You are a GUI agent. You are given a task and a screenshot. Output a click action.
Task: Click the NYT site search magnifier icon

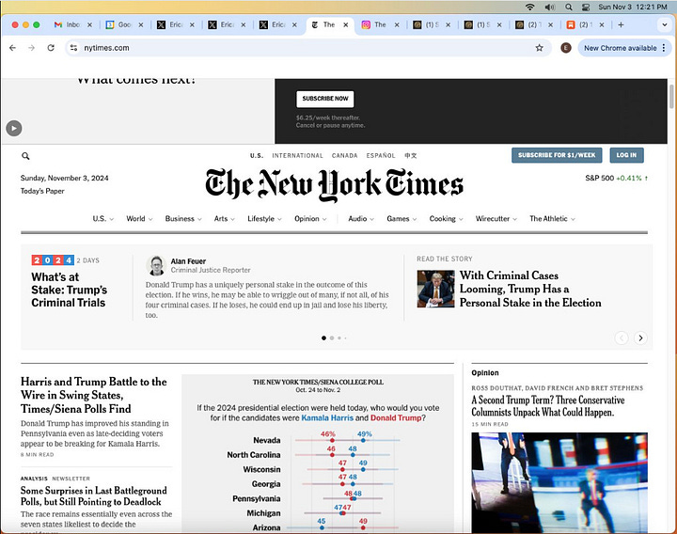[x=25, y=156]
